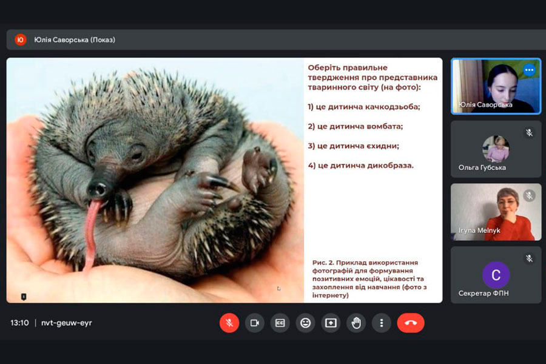Image resolution: width=546 pixels, height=364 pixels.
Task: Click the purple C avatar of Секретар ФПН
Action: (496, 275)
